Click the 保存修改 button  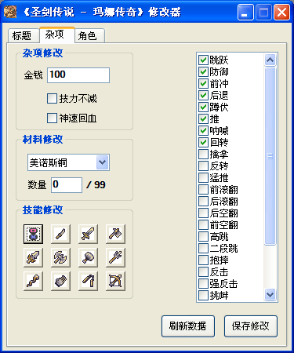251,326
